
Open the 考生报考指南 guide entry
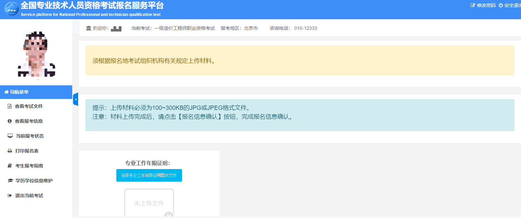click(29, 166)
